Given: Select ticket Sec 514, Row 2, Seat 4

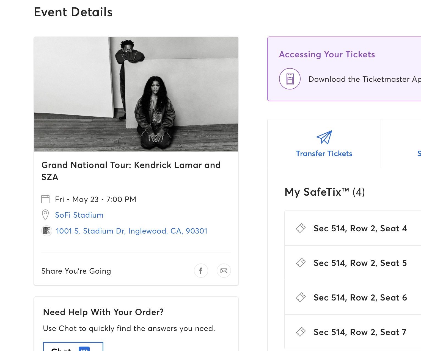Looking at the screenshot, I should click(360, 228).
